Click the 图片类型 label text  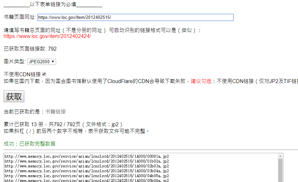[15, 62]
